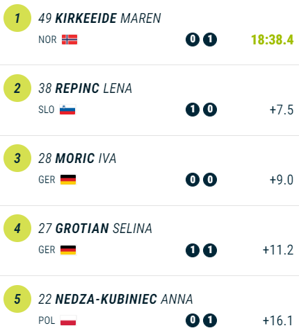This screenshot has height=335, width=299.
Task: Click Repinc's first shooting miss circle
Action: click(x=193, y=110)
